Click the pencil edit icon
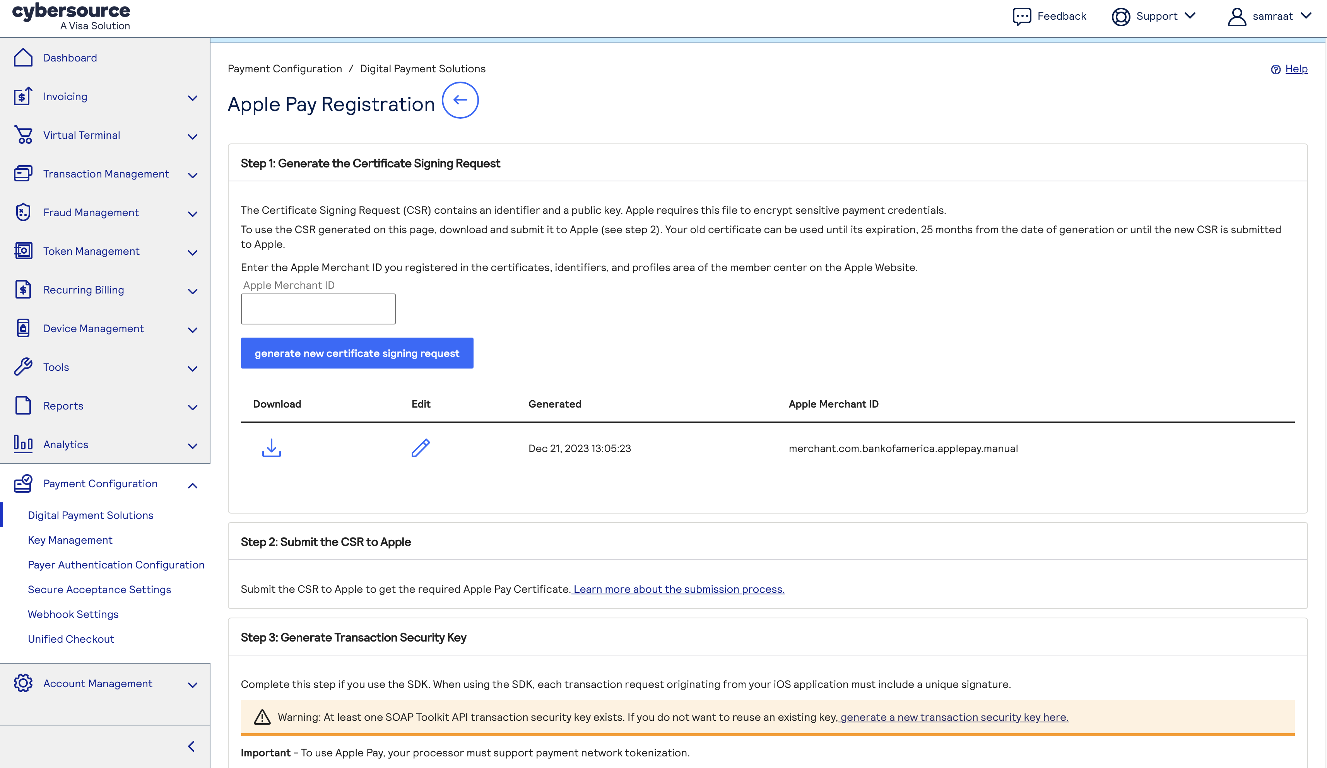 [420, 448]
